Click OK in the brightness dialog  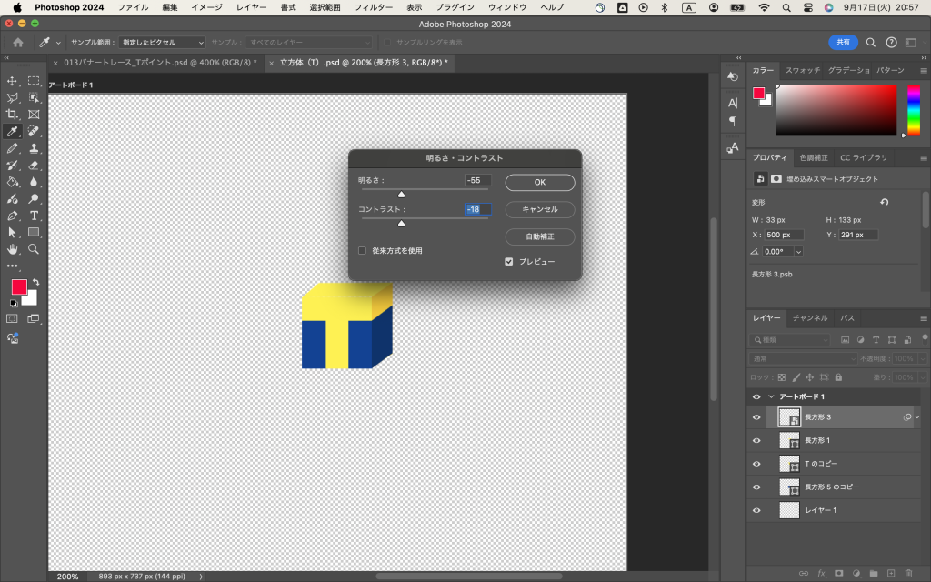[x=539, y=183]
